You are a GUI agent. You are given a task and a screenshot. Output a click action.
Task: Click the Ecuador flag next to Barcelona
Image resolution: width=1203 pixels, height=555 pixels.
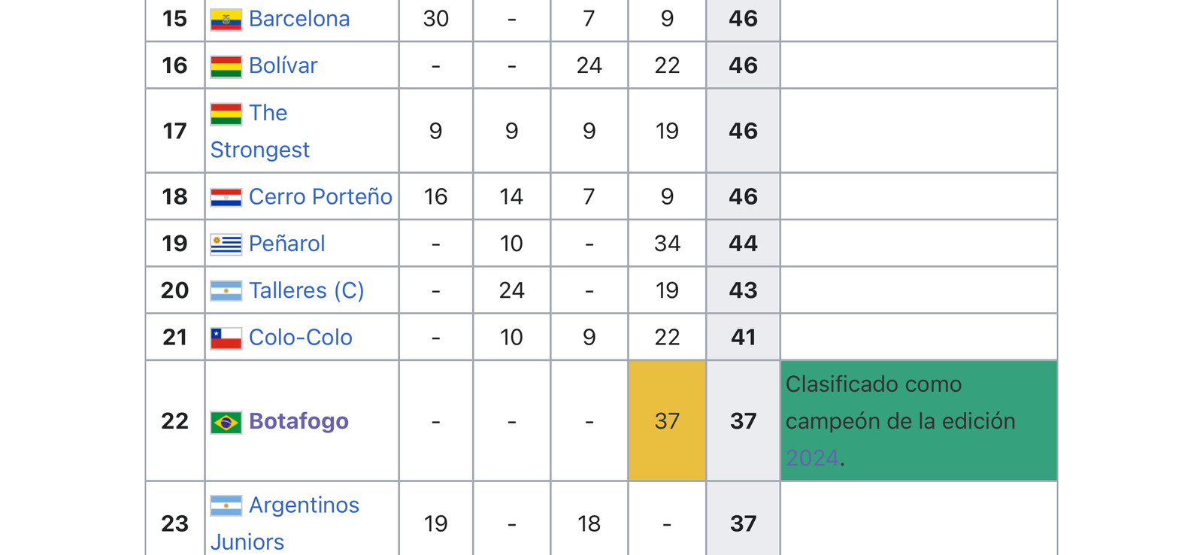click(226, 20)
